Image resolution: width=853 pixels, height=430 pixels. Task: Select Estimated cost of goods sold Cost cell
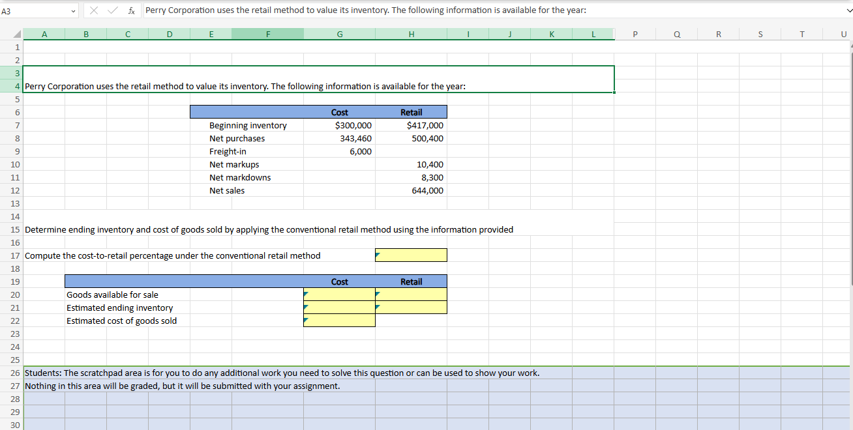(x=339, y=321)
